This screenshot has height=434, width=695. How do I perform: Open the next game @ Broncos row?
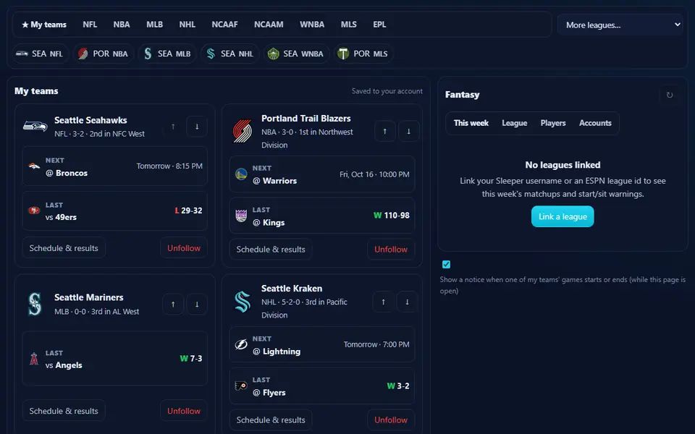(x=115, y=166)
